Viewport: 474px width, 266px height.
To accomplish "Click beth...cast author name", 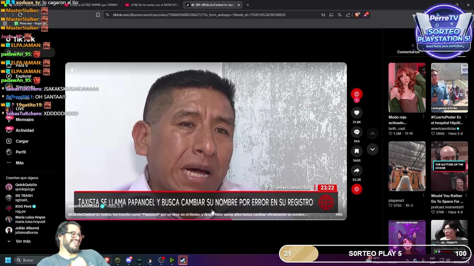I will click(397, 129).
